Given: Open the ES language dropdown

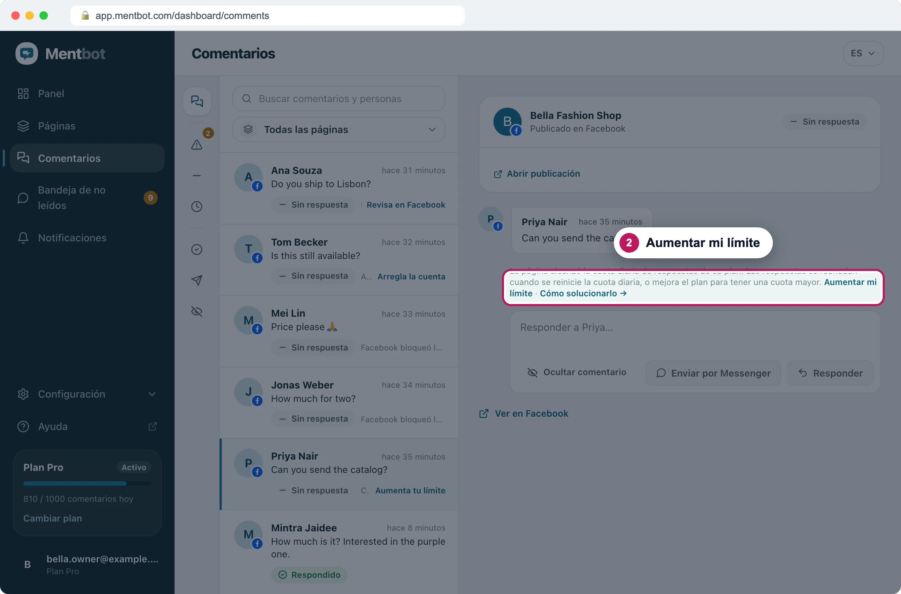Looking at the screenshot, I should coord(863,53).
